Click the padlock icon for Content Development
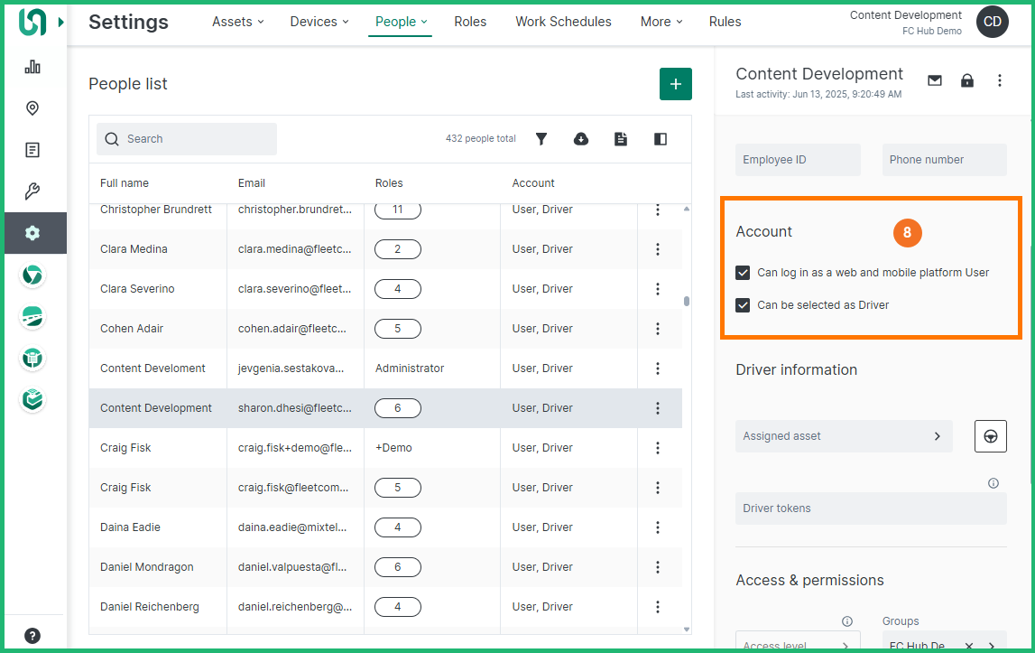This screenshot has height=653, width=1035. pos(967,80)
